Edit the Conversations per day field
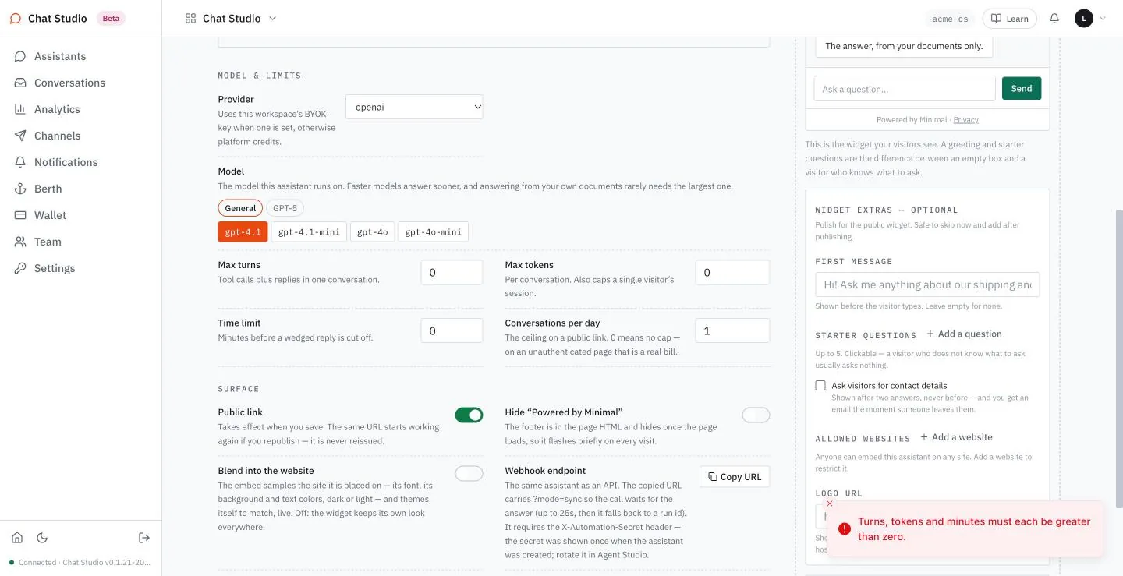The width and height of the screenshot is (1123, 576). coord(732,330)
